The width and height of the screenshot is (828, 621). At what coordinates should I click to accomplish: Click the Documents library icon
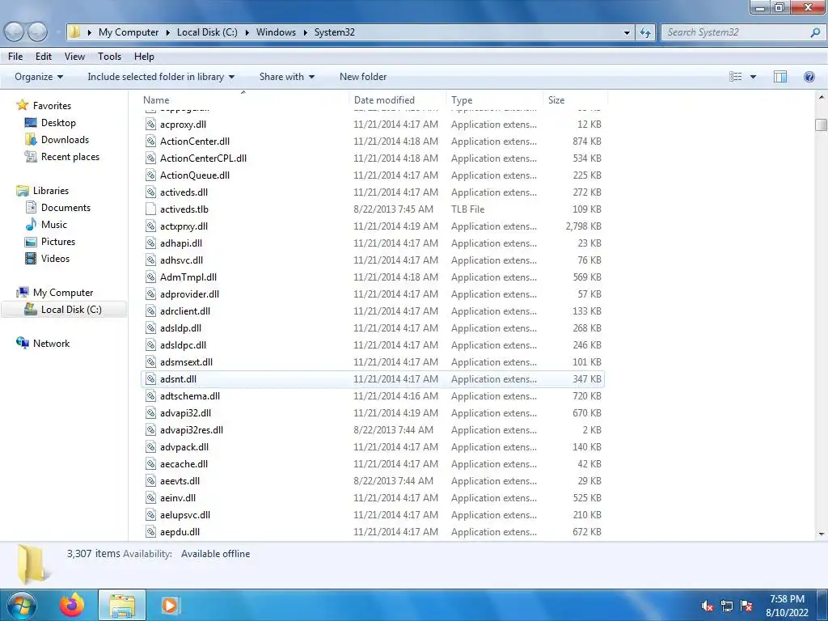tap(31, 208)
